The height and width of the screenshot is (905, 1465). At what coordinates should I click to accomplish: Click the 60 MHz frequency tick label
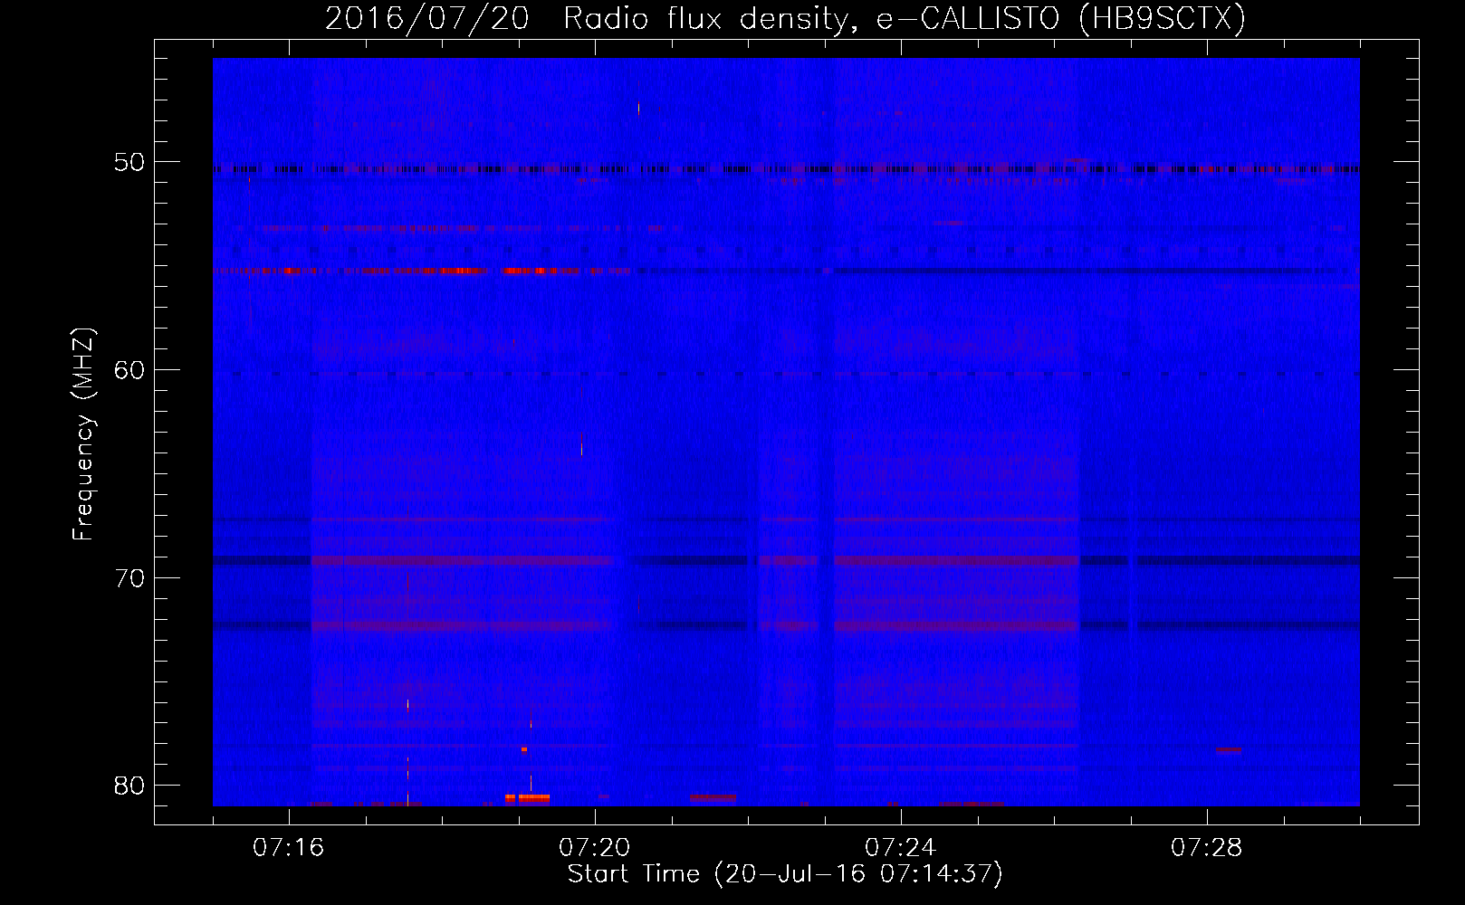129,370
